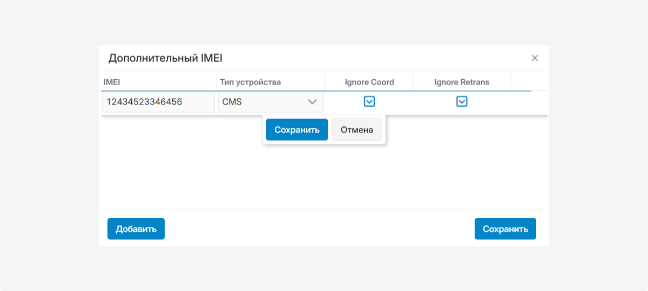Click the divider between IMEI and Тип устройства headers
The image size is (648, 291).
click(217, 82)
